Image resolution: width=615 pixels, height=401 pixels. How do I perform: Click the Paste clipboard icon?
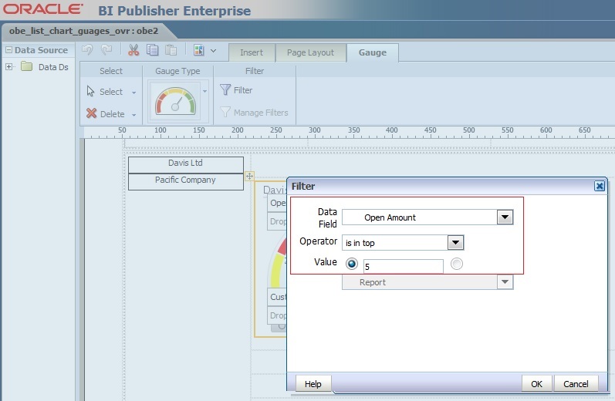[x=171, y=50]
